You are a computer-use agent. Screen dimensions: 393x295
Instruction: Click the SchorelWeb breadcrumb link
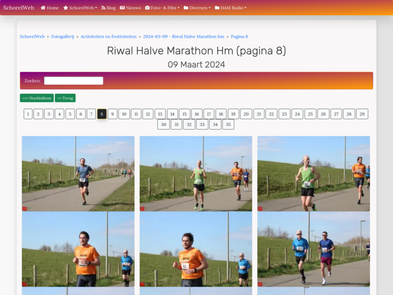point(32,36)
